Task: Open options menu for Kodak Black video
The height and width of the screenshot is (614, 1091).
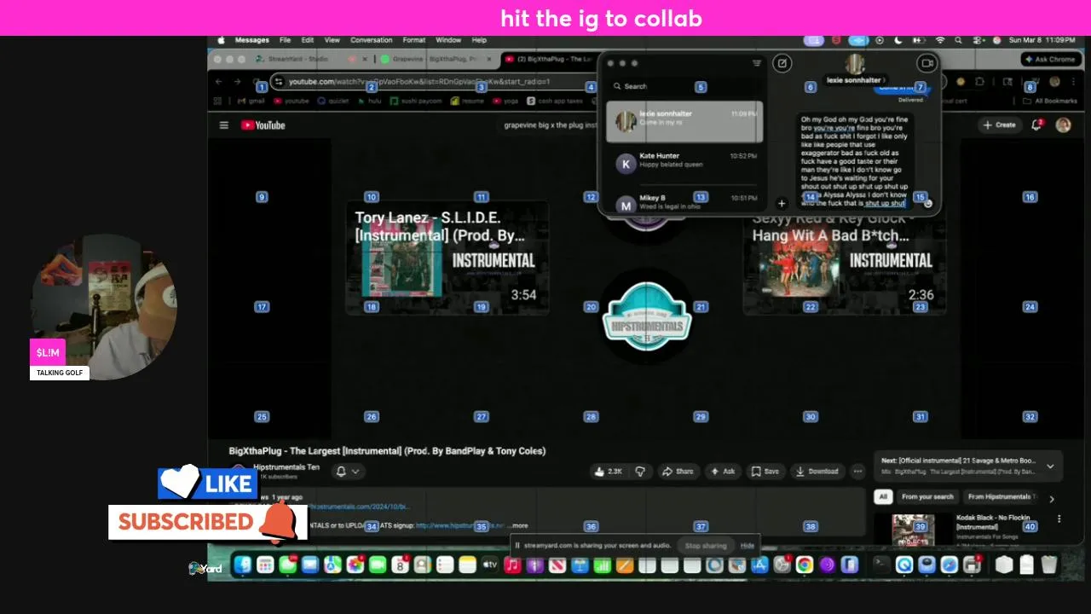Action: coord(1059,518)
